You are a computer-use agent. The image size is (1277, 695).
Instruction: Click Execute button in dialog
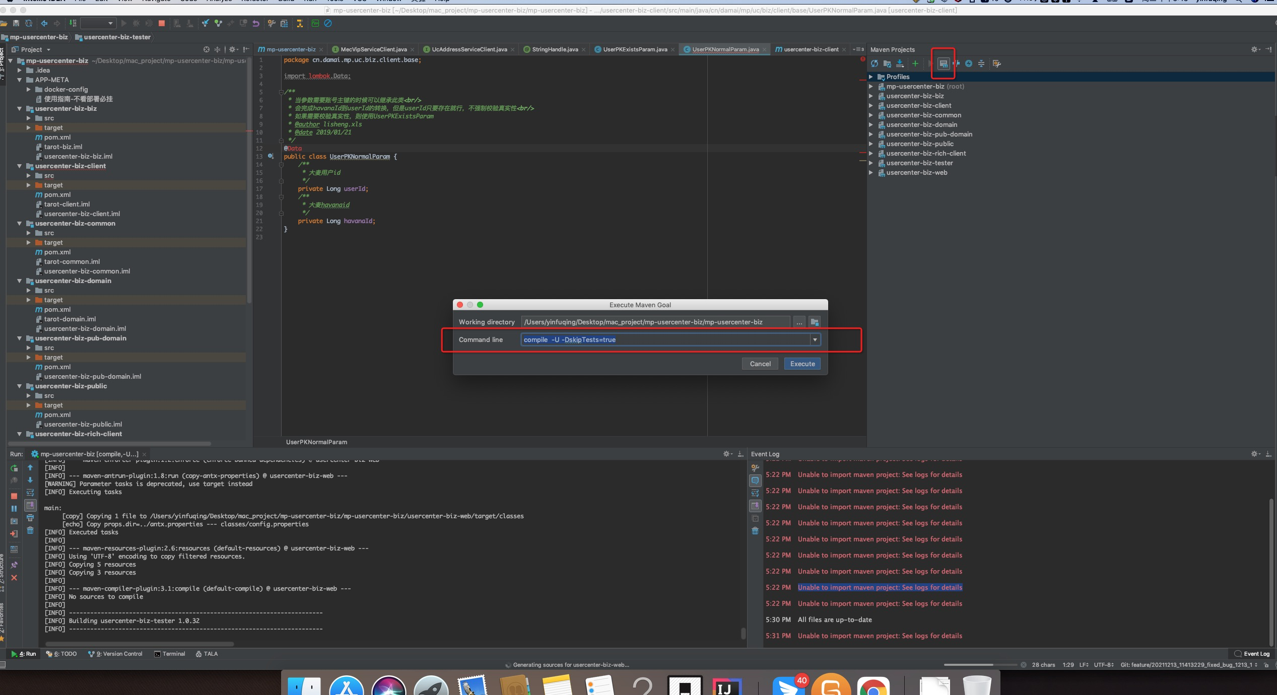coord(802,364)
